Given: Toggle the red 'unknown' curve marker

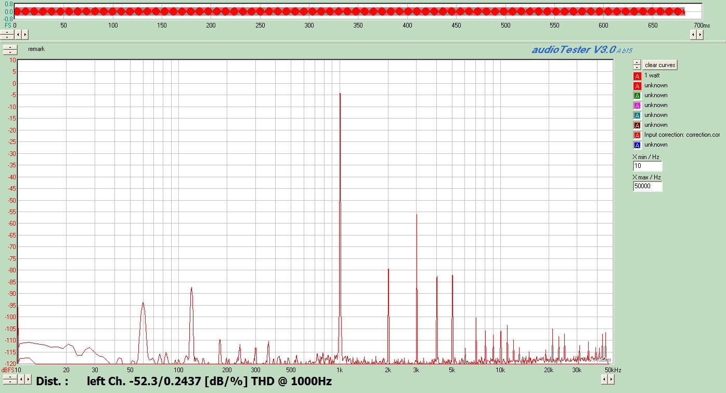Looking at the screenshot, I should tap(637, 86).
